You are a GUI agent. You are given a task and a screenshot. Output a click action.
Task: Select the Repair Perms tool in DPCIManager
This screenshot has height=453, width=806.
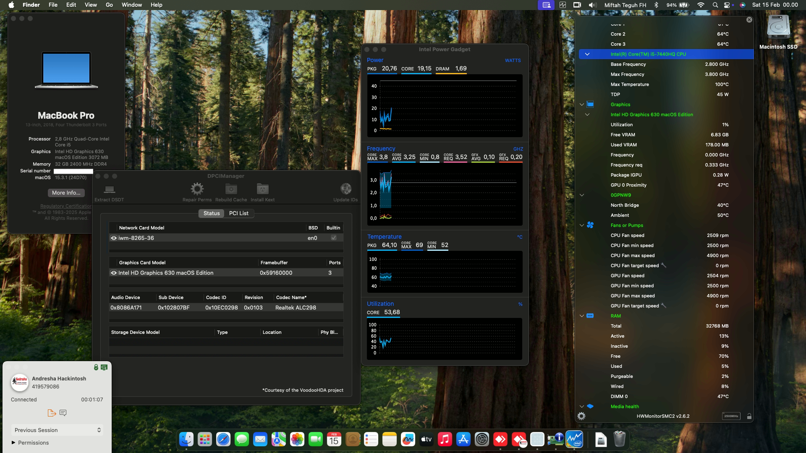pos(197,189)
